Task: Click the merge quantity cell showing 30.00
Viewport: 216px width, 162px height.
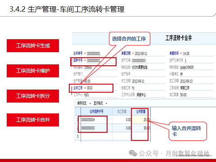Action: click(141, 128)
